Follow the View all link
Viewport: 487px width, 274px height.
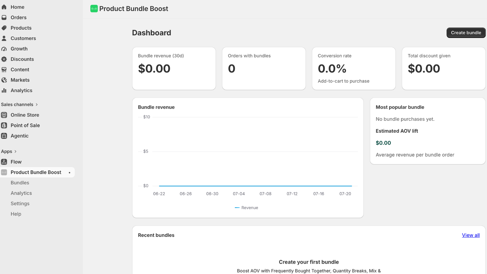point(471,235)
